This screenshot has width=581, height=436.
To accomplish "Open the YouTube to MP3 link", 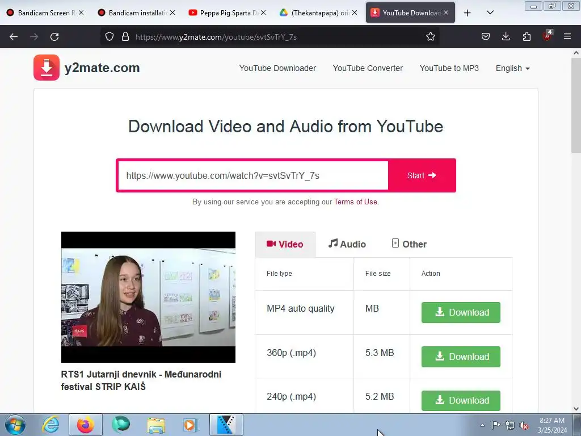I will click(449, 68).
